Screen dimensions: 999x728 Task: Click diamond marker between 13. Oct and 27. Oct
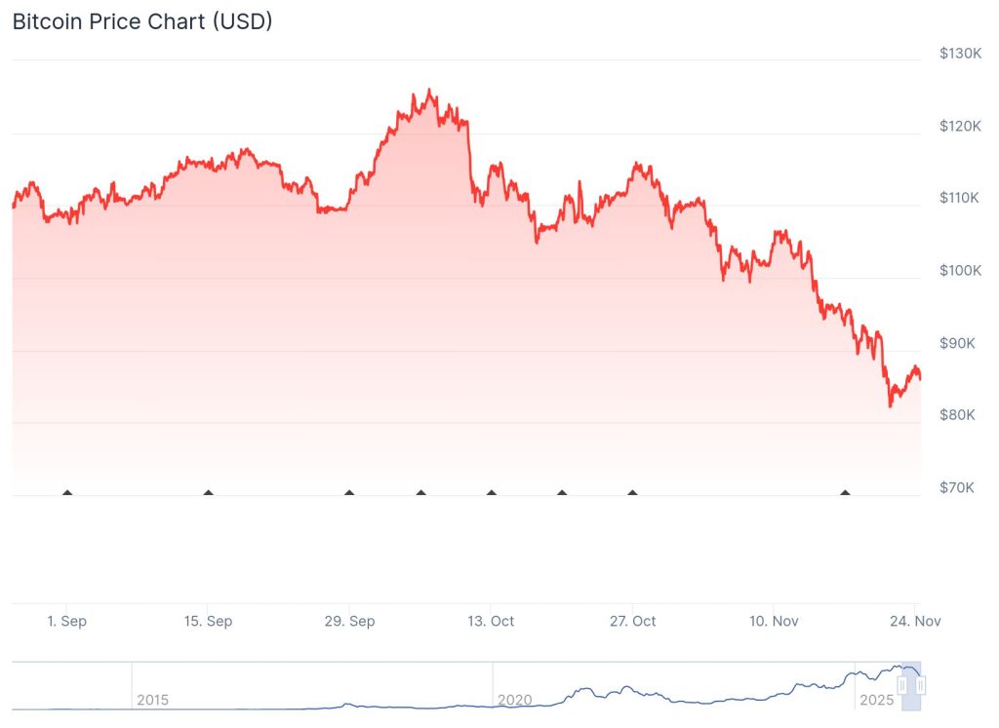tap(562, 493)
